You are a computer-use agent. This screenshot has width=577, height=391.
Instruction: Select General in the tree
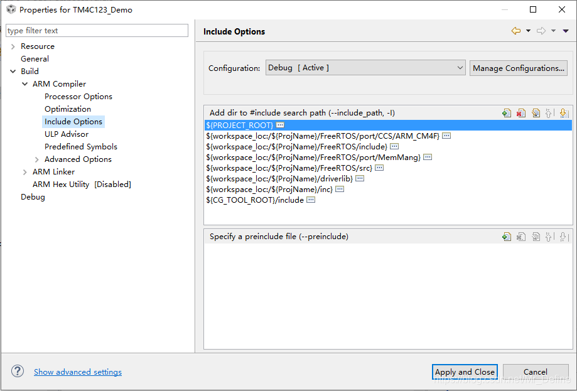[35, 59]
